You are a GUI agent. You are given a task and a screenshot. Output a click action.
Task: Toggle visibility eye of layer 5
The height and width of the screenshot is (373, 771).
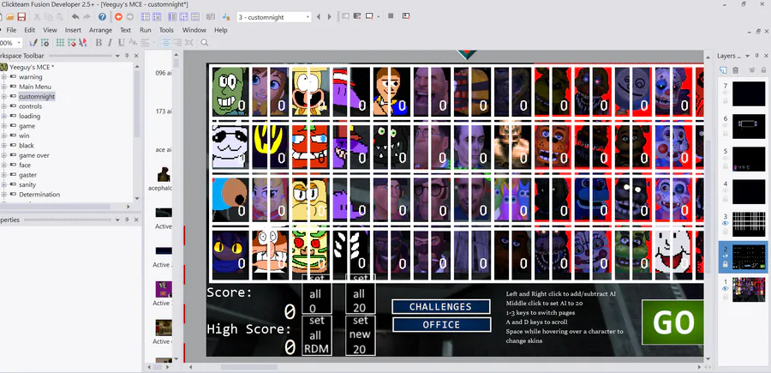726,159
